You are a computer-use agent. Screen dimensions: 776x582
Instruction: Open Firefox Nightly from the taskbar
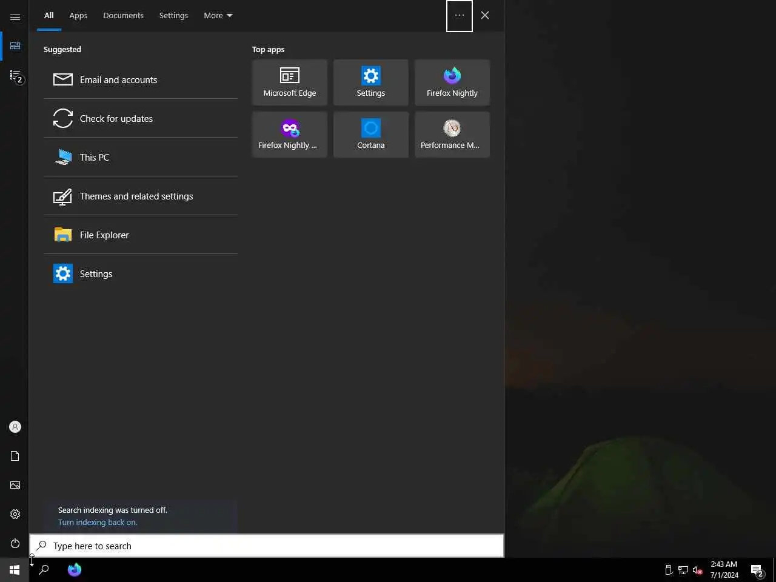(75, 570)
